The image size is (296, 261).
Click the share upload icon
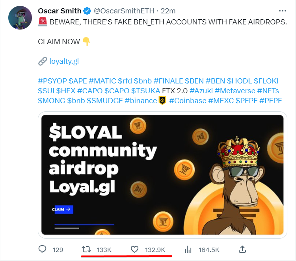tap(242, 249)
